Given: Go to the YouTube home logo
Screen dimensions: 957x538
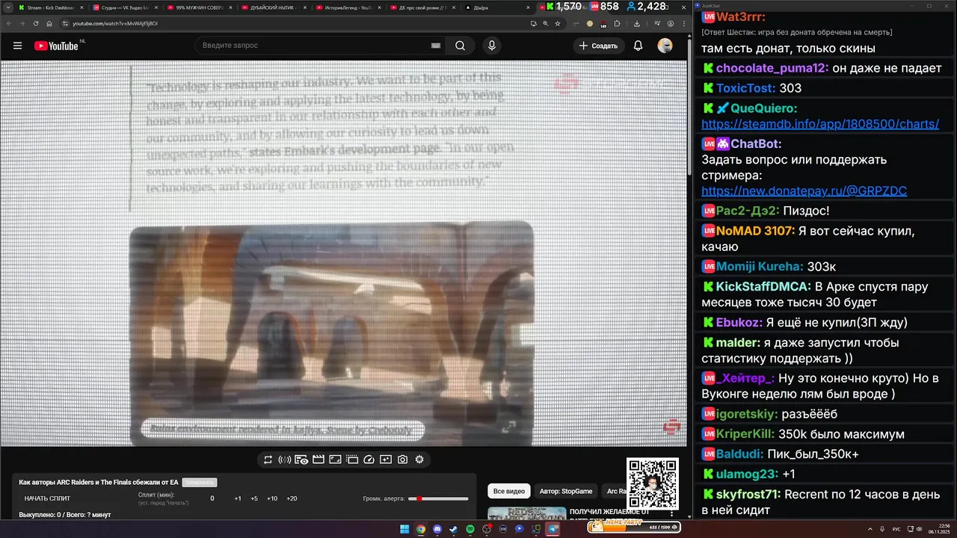Looking at the screenshot, I should click(57, 46).
